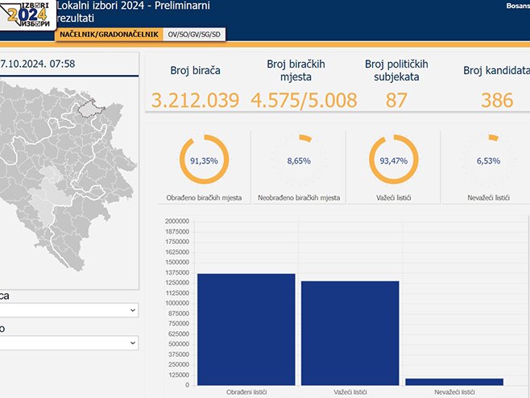Click the 93,47% valid ballots donut

coord(393,160)
